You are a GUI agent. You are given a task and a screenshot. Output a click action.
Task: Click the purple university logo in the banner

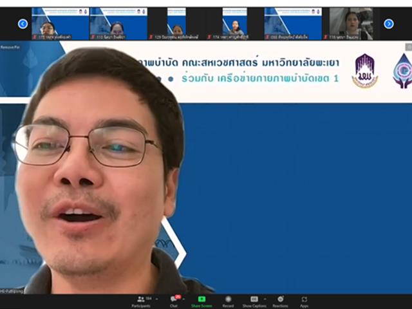click(365, 70)
